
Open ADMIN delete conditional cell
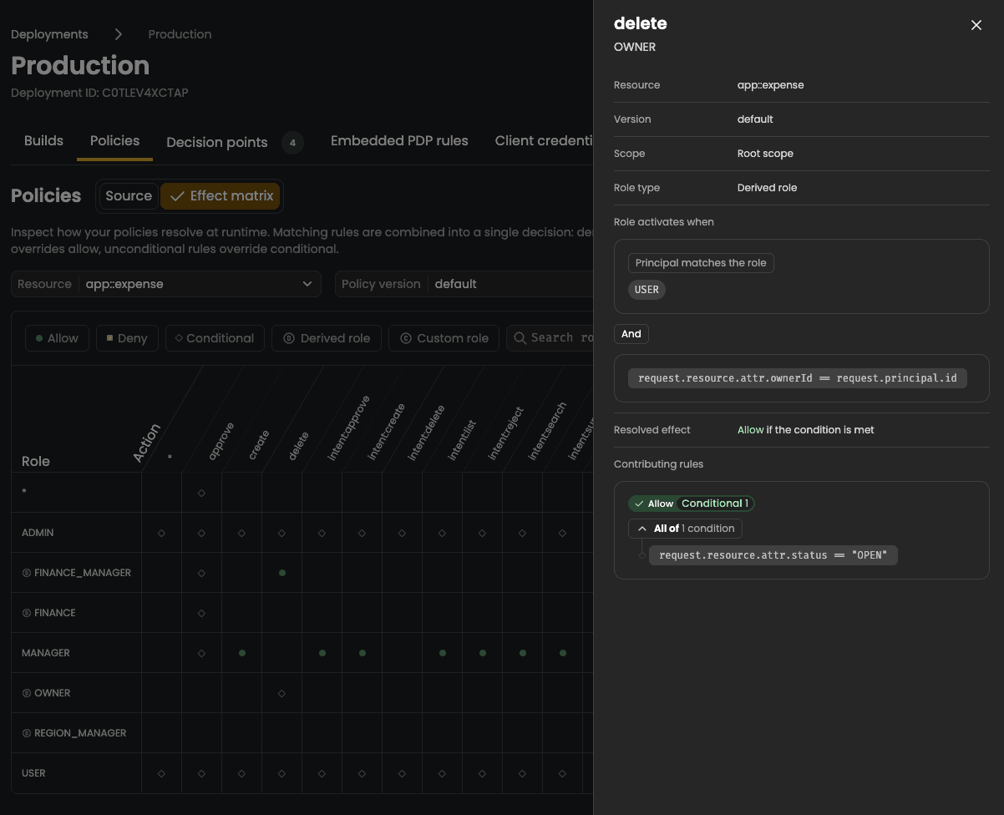(282, 533)
